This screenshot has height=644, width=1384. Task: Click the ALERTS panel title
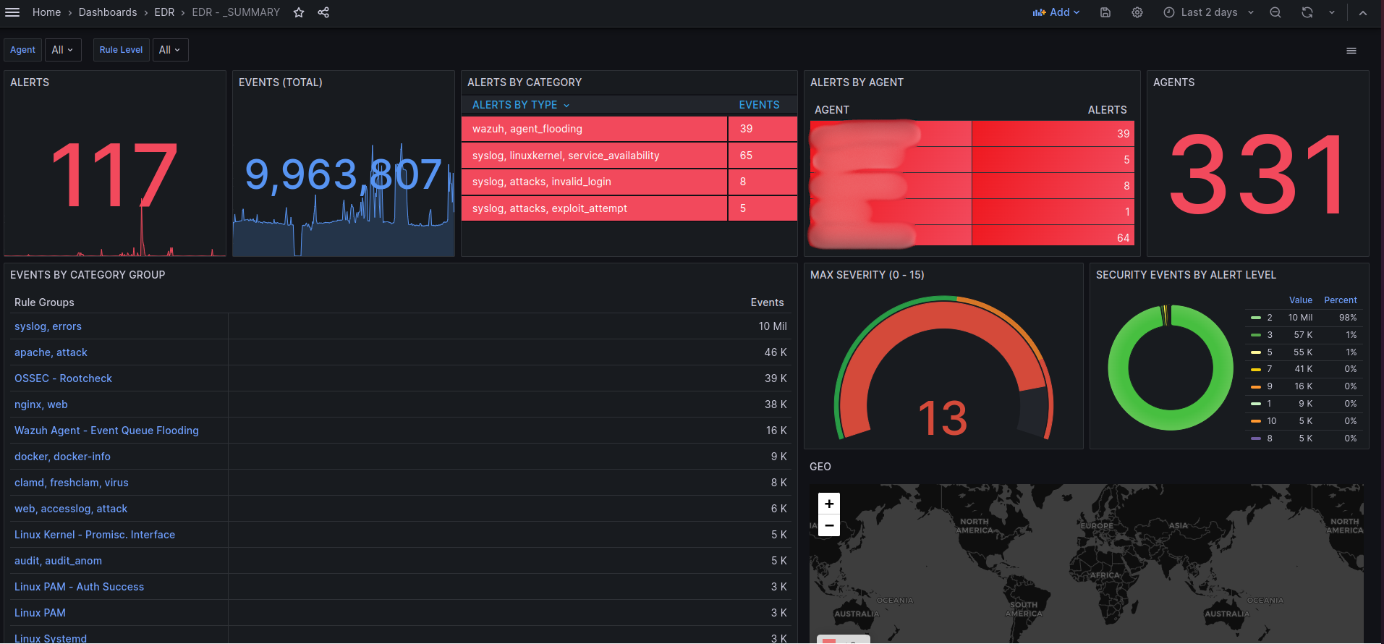(x=30, y=82)
